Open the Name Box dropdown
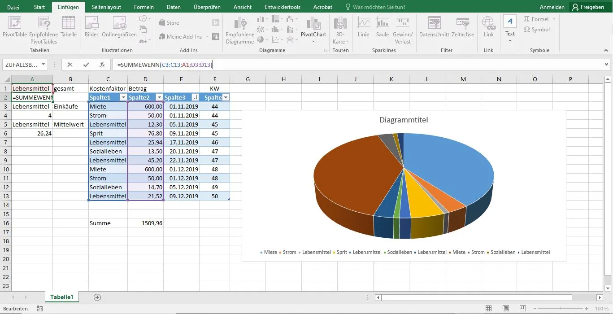This screenshot has height=314, width=613. pos(44,64)
